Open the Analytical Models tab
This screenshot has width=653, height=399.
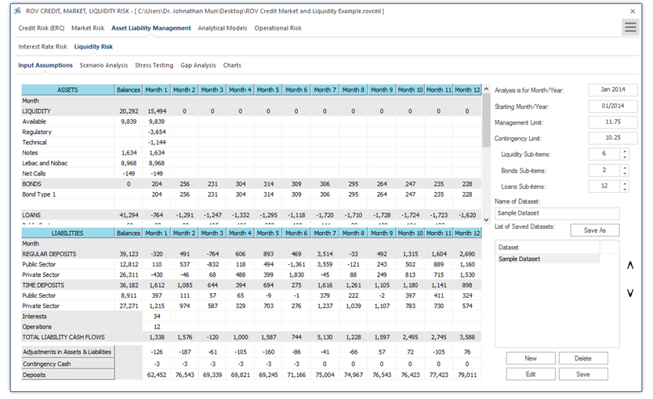[223, 28]
